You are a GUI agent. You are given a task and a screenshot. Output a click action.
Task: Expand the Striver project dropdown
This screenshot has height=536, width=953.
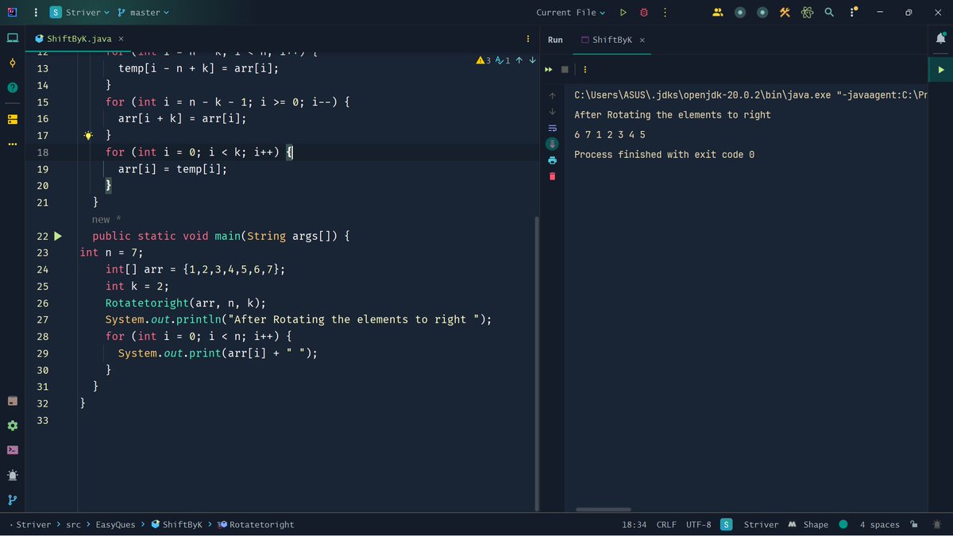[79, 13]
